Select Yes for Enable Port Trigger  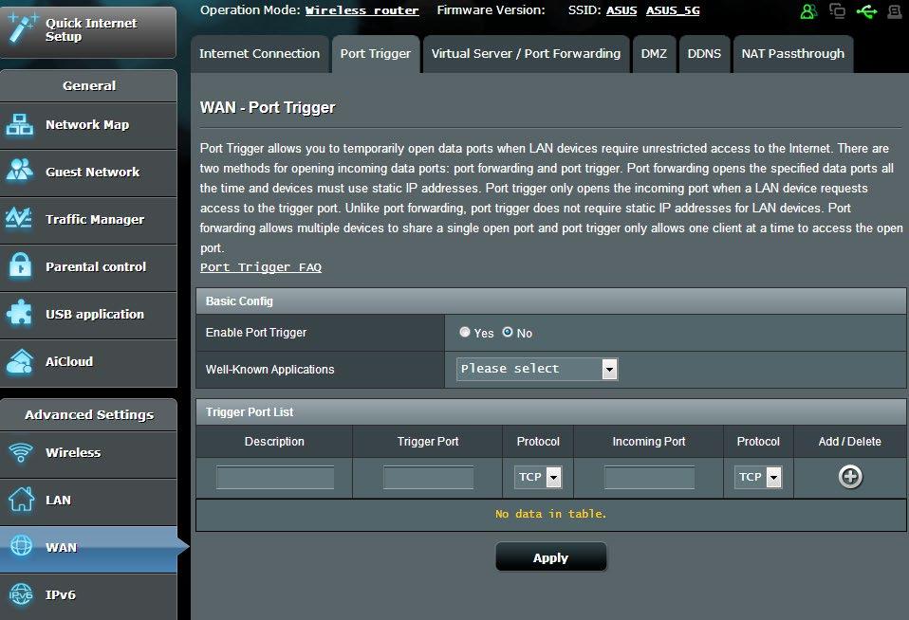coord(464,332)
